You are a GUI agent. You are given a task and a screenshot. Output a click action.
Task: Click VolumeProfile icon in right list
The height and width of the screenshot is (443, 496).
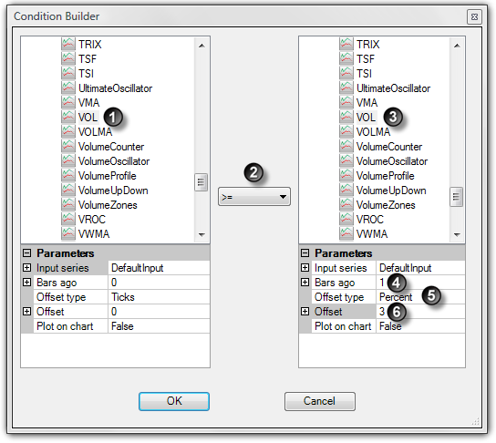(346, 176)
